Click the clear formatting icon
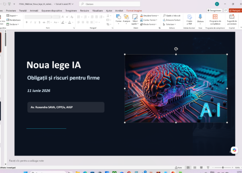Viewport: 242px width, 173px height. tap(72, 17)
